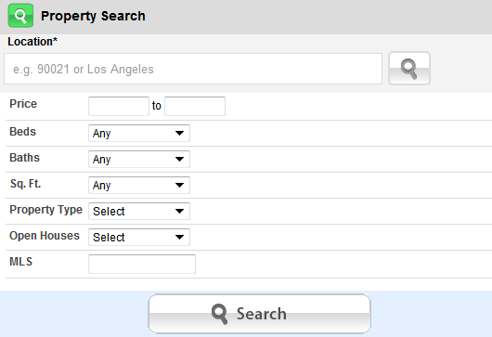Click the Search button text
The height and width of the screenshot is (337, 492).
click(262, 314)
